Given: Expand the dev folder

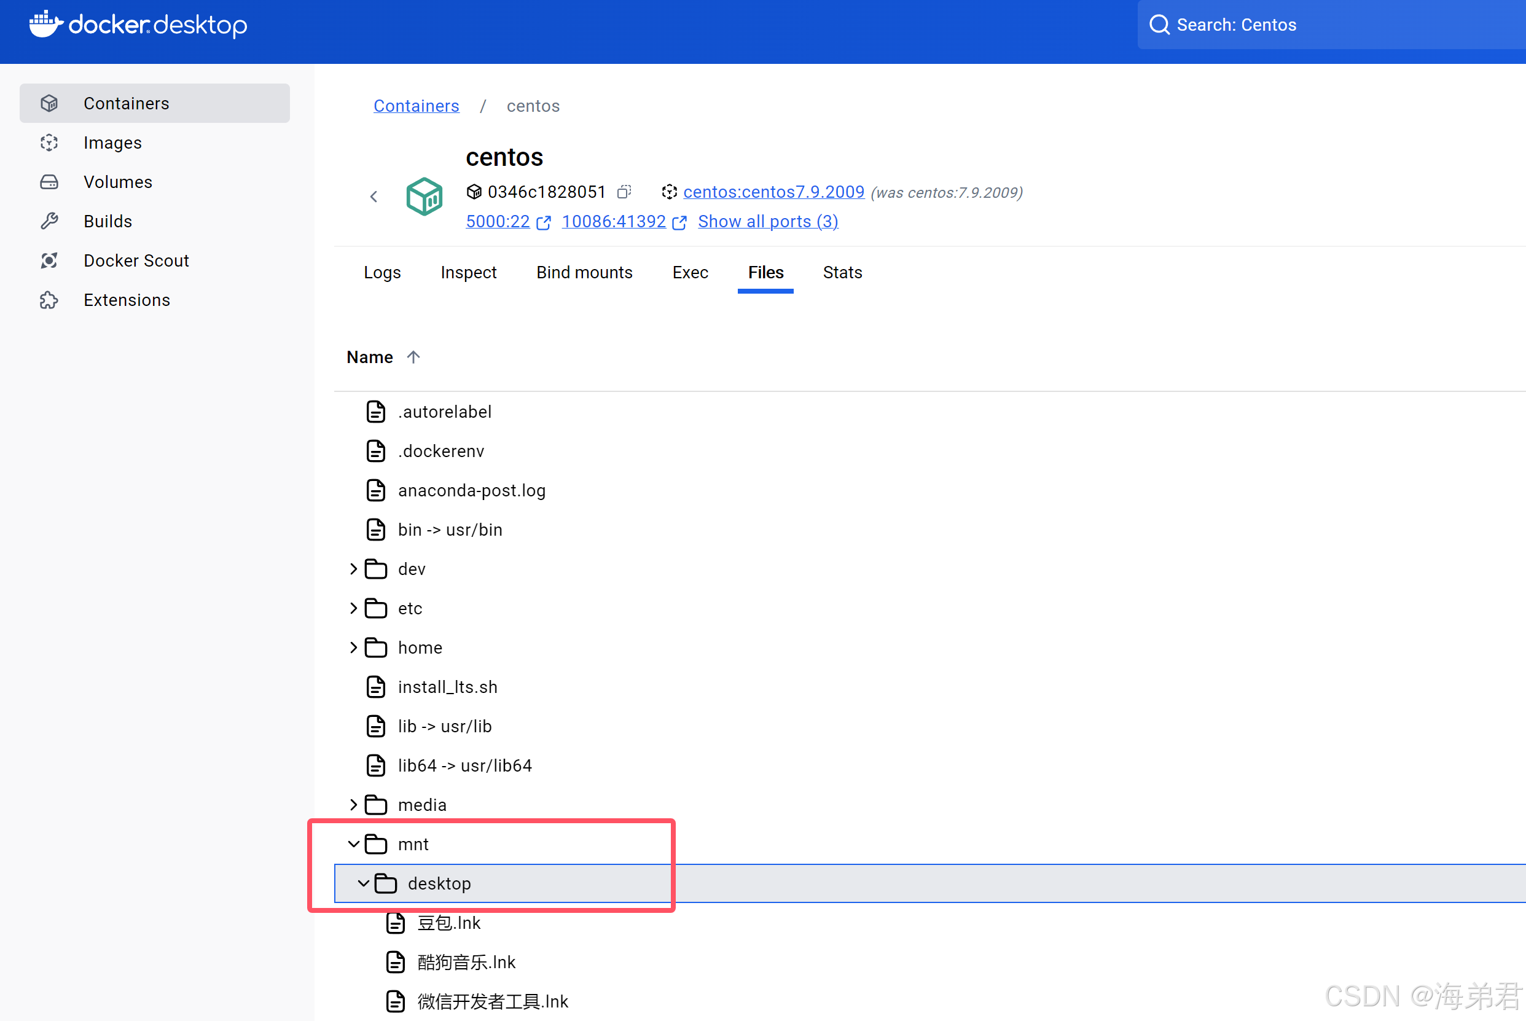Looking at the screenshot, I should pyautogui.click(x=353, y=569).
